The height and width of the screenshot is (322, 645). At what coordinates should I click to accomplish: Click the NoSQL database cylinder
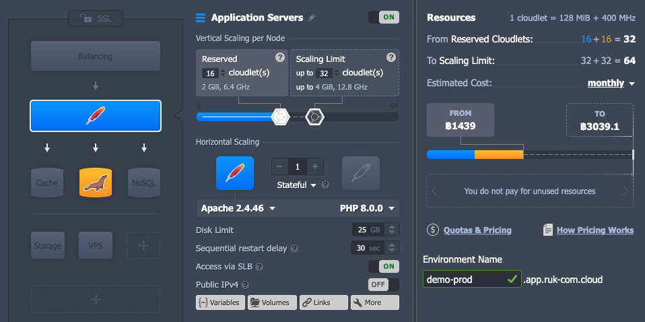click(x=144, y=183)
